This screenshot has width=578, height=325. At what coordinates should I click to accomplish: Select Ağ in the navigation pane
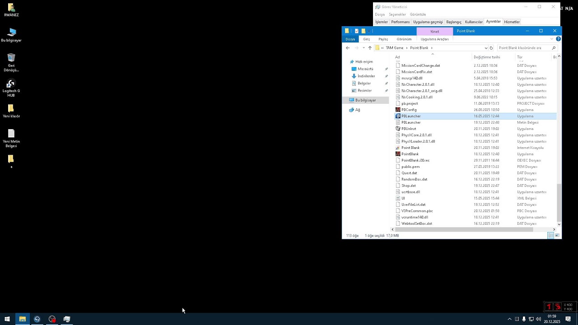pos(358,110)
